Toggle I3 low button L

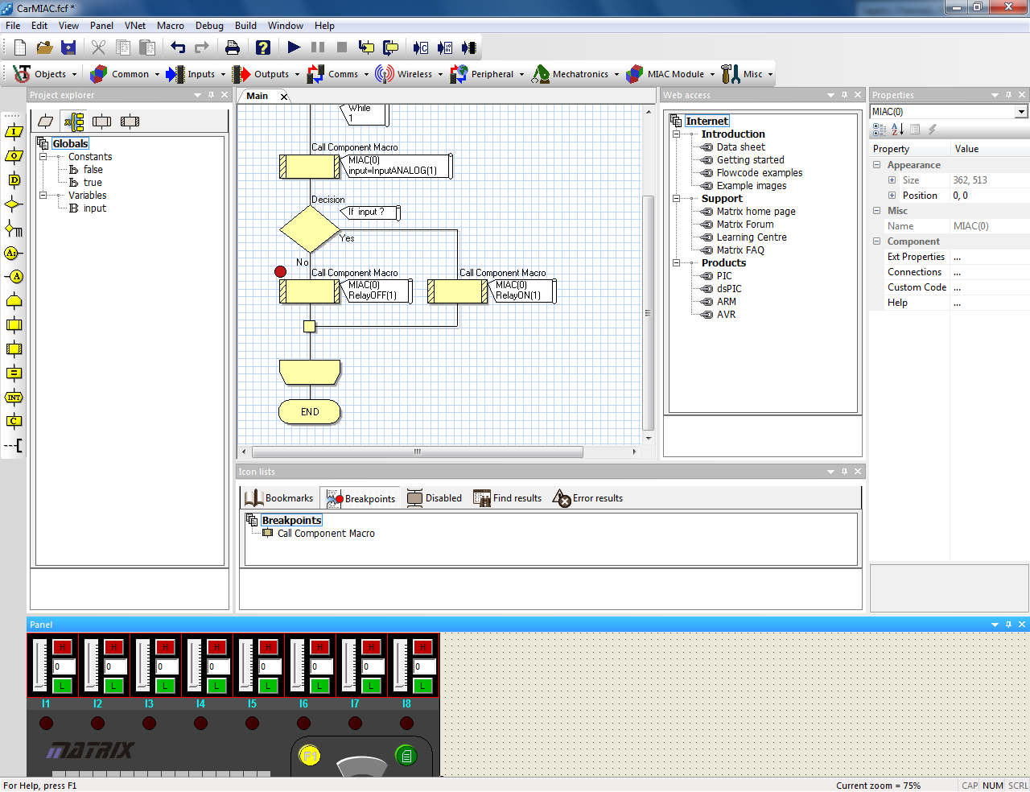(x=165, y=686)
